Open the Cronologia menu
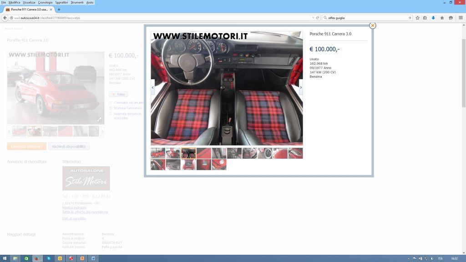The image size is (466, 262). click(x=45, y=2)
